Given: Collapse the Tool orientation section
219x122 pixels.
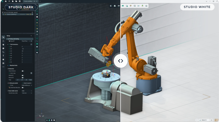Looking at the screenshot, I should click(x=8, y=44).
